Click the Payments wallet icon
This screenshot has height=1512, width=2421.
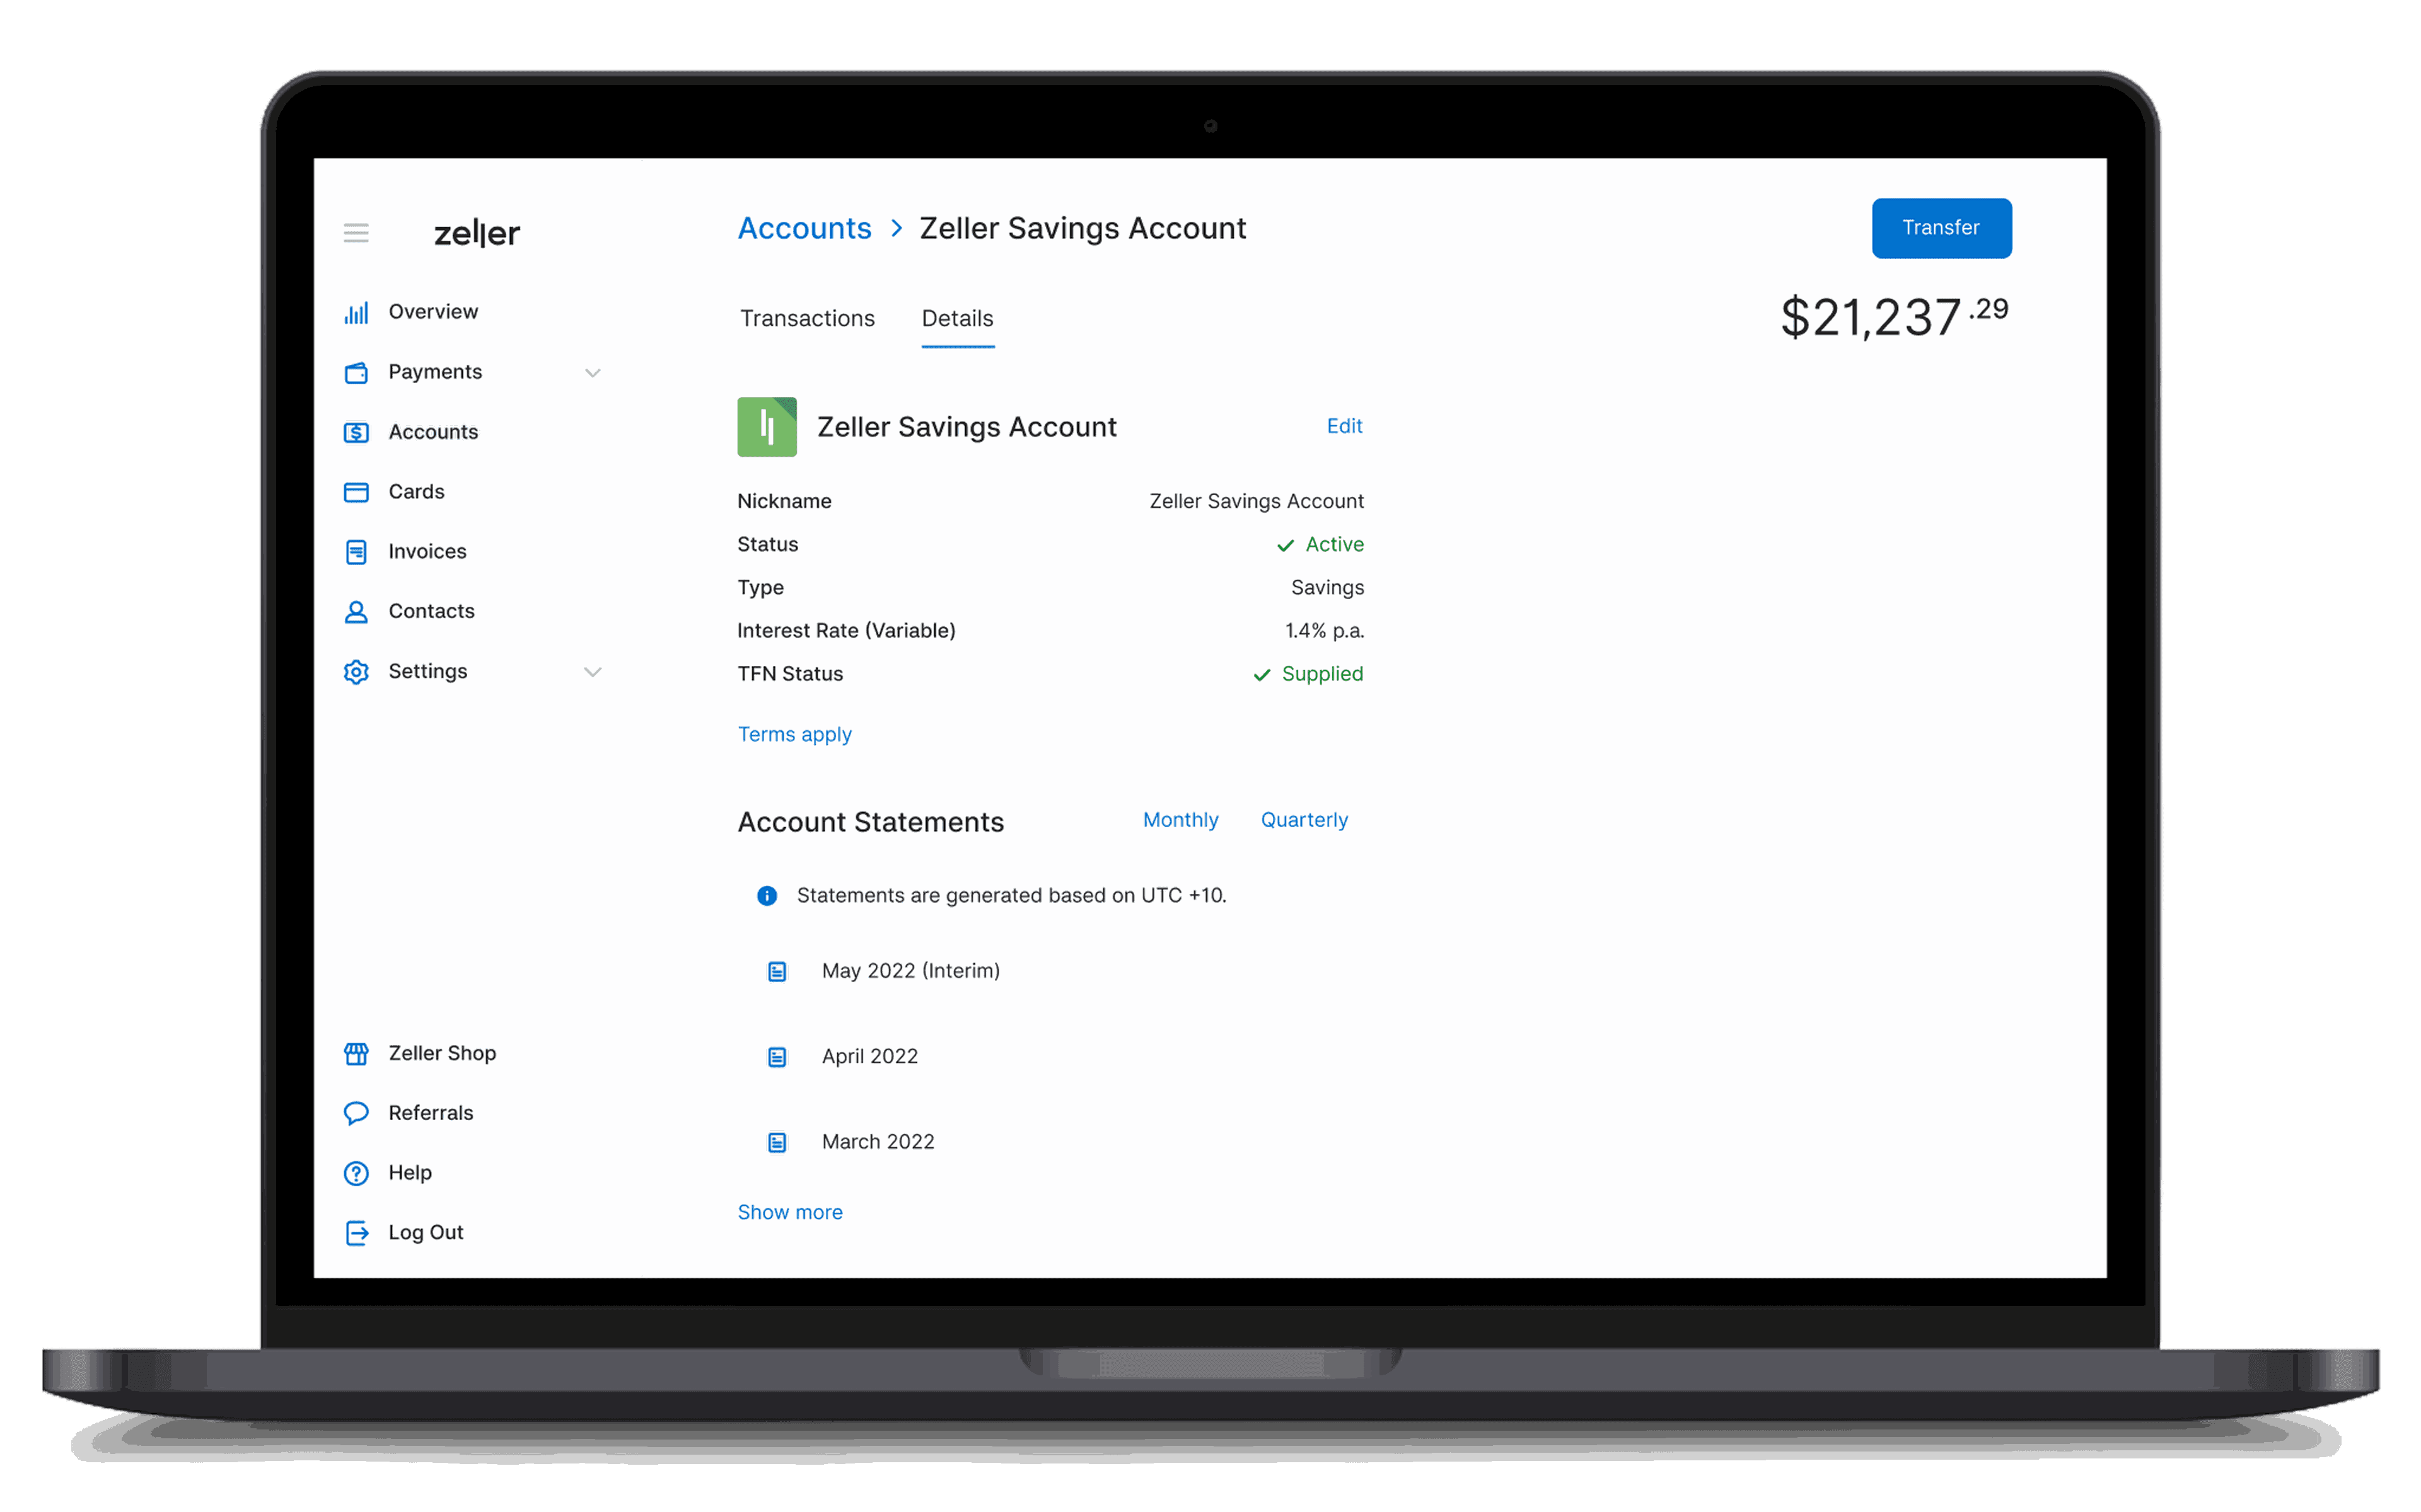[356, 372]
